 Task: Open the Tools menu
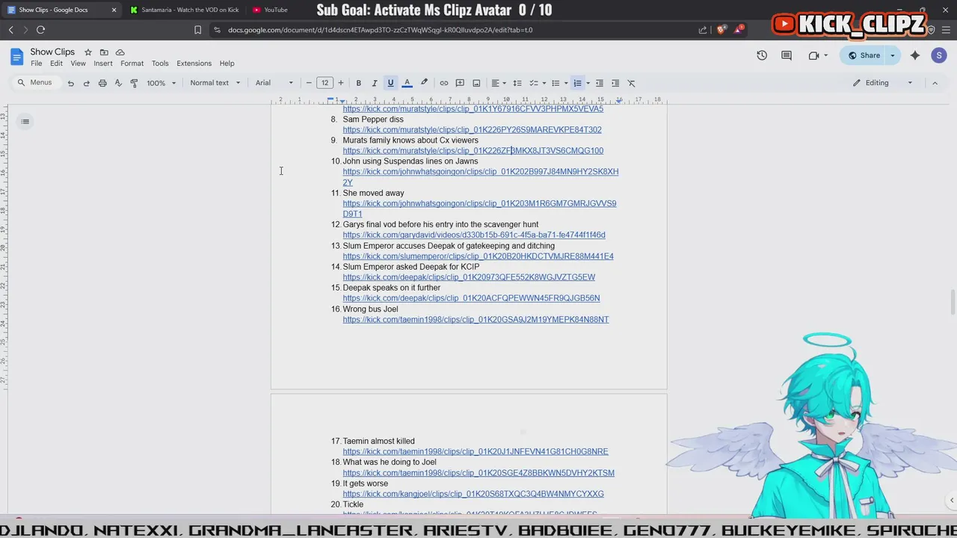click(160, 64)
